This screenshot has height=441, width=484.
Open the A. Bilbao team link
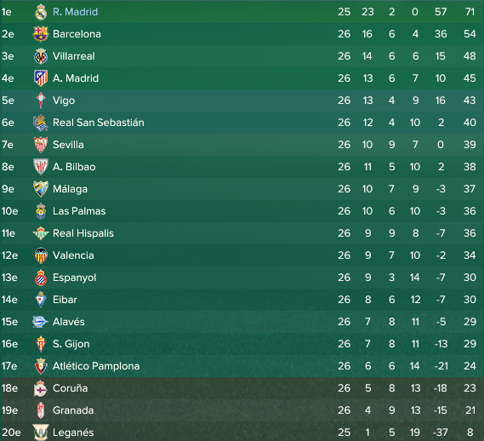tap(74, 167)
